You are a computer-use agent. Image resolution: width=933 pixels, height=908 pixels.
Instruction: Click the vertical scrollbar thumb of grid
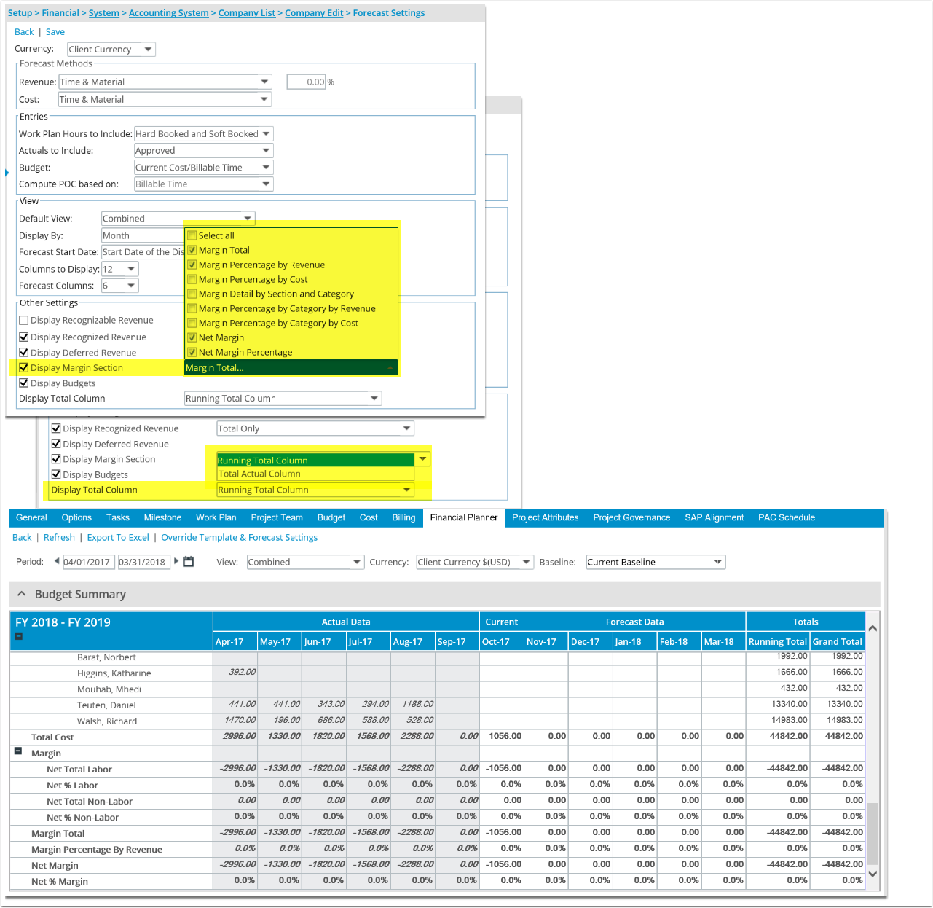(x=873, y=834)
